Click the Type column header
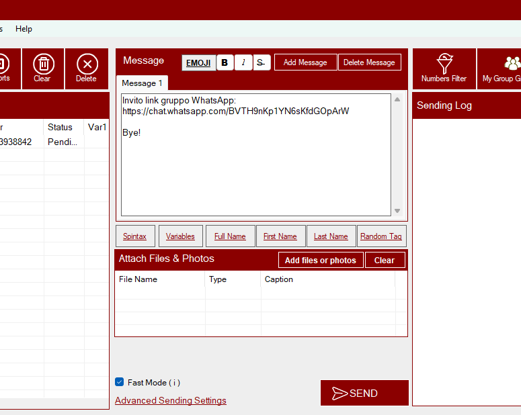 click(233, 279)
